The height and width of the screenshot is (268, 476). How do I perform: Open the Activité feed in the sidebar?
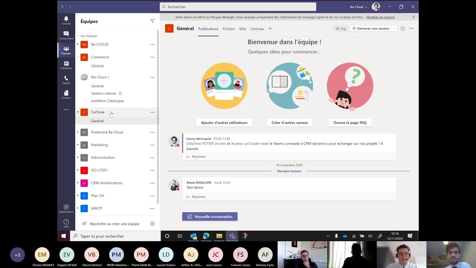pos(66,20)
